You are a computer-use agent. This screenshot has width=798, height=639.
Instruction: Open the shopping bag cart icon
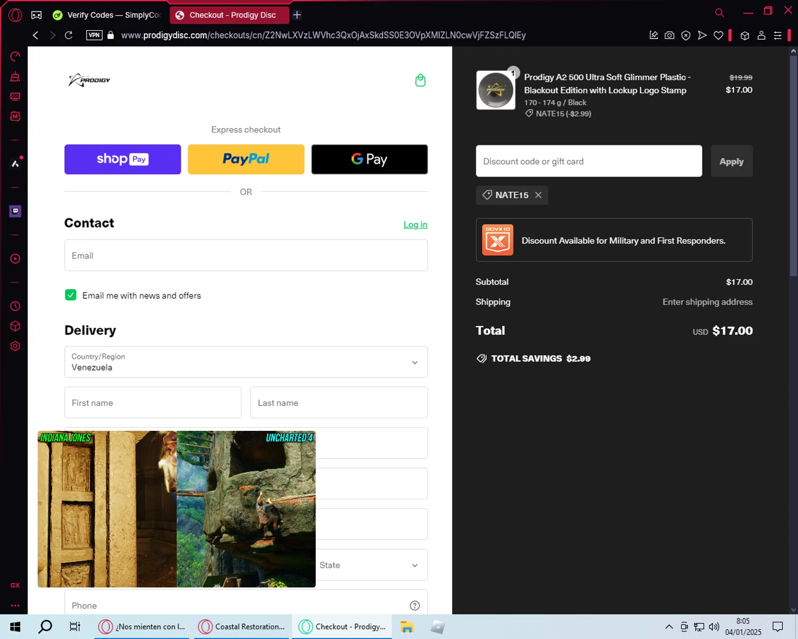coord(420,80)
